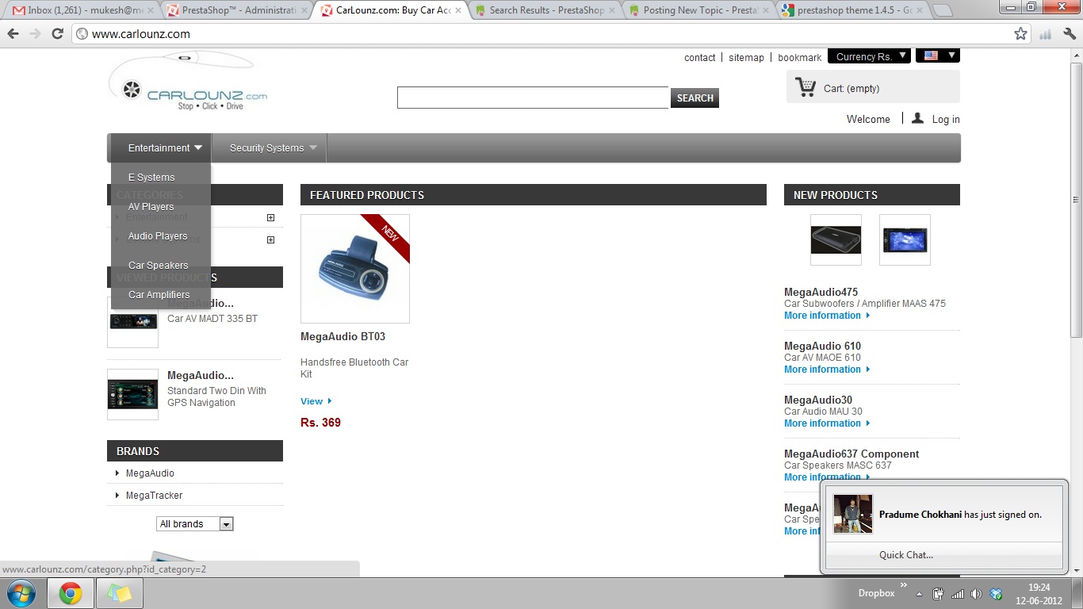The height and width of the screenshot is (609, 1083).
Task: Open the MegaAudio637 Component product title
Action: pos(851,454)
